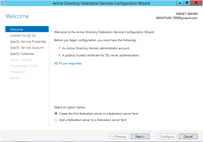This screenshot has height=142, width=203.
Task: Close the wizard window
Action: [x=196, y=3]
